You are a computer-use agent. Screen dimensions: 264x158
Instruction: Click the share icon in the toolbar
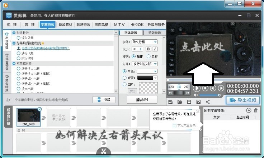click(208, 102)
